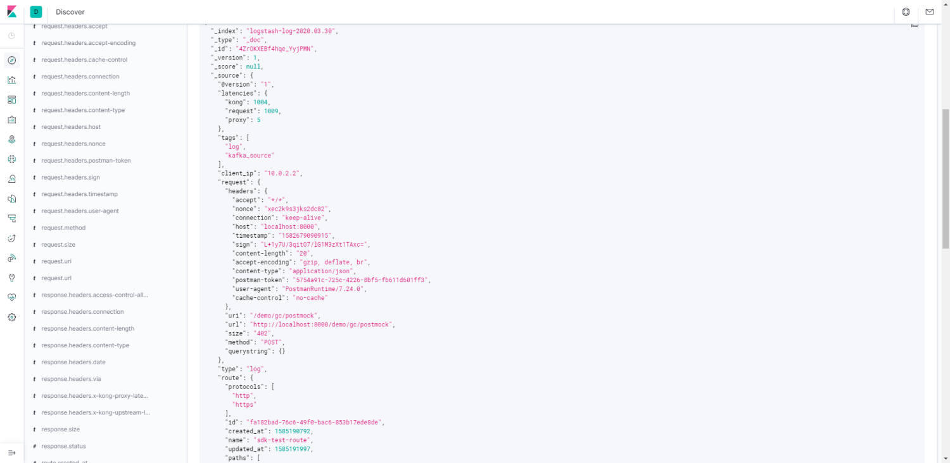Select field request.url
Viewport: 950px width, 463px height.
click(56, 278)
